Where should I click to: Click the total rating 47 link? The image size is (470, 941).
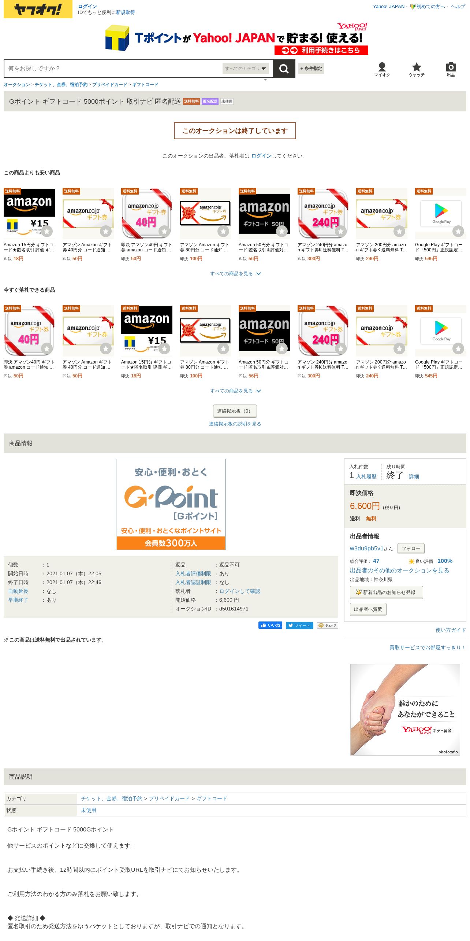[376, 561]
